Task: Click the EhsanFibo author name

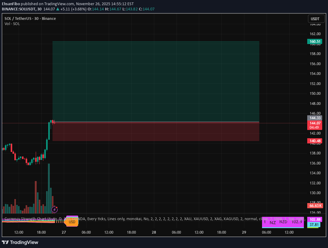Action: pos(11,4)
